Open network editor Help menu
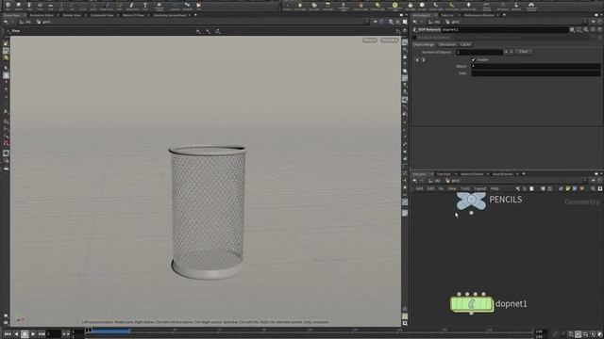The height and width of the screenshot is (339, 604). tap(495, 188)
